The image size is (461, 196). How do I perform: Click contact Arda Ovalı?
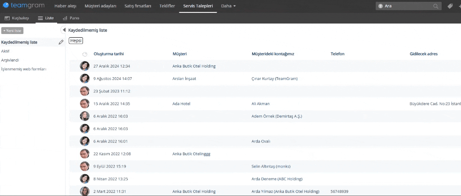tap(261, 141)
